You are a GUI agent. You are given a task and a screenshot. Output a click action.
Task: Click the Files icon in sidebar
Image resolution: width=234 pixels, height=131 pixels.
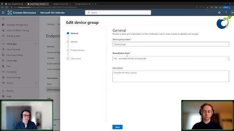[3, 66]
